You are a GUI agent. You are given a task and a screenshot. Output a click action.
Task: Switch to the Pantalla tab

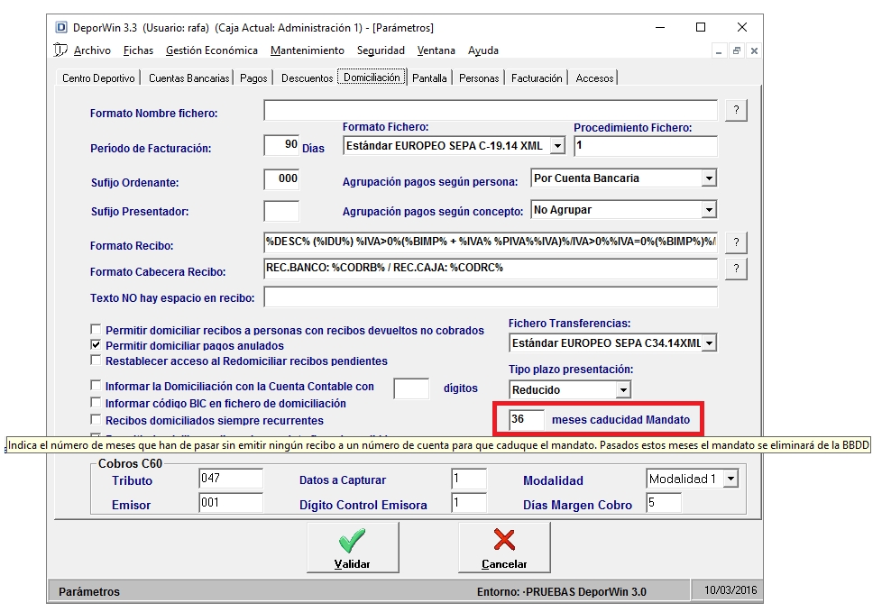click(x=429, y=78)
